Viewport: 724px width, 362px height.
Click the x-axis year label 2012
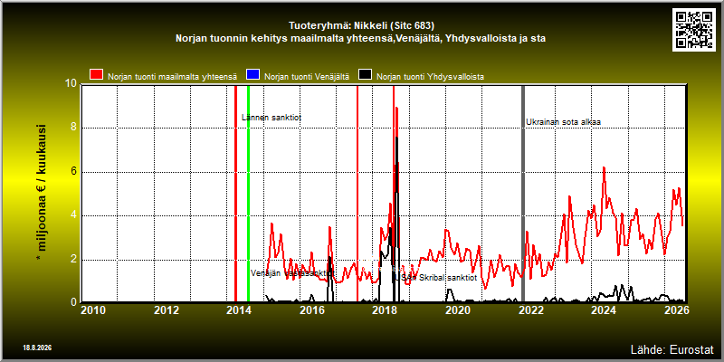(x=167, y=310)
